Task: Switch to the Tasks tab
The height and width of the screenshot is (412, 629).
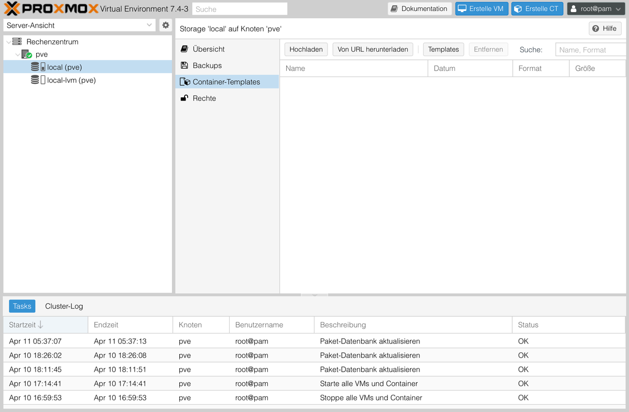Action: pyautogui.click(x=22, y=306)
